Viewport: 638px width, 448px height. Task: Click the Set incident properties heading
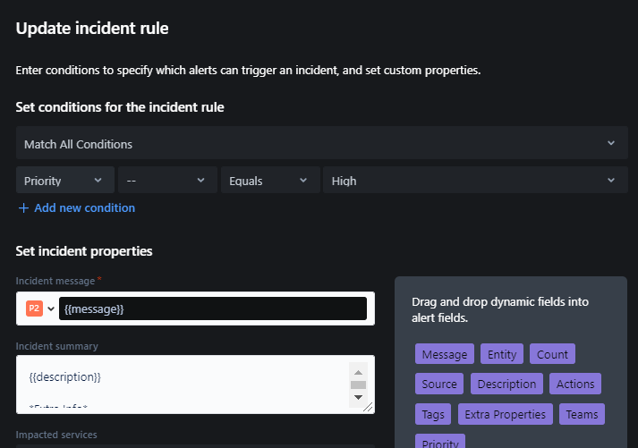coord(84,251)
